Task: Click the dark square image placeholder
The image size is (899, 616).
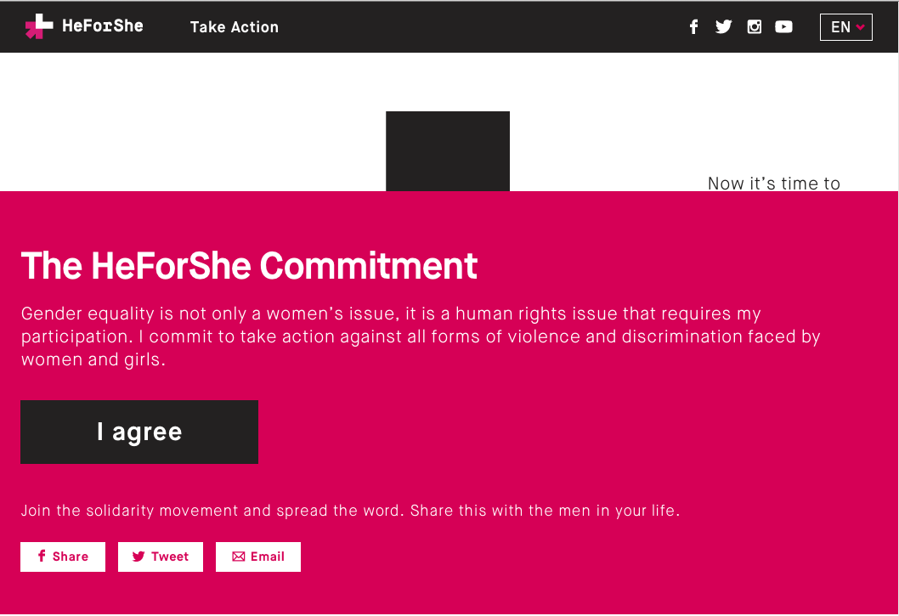Action: (448, 151)
